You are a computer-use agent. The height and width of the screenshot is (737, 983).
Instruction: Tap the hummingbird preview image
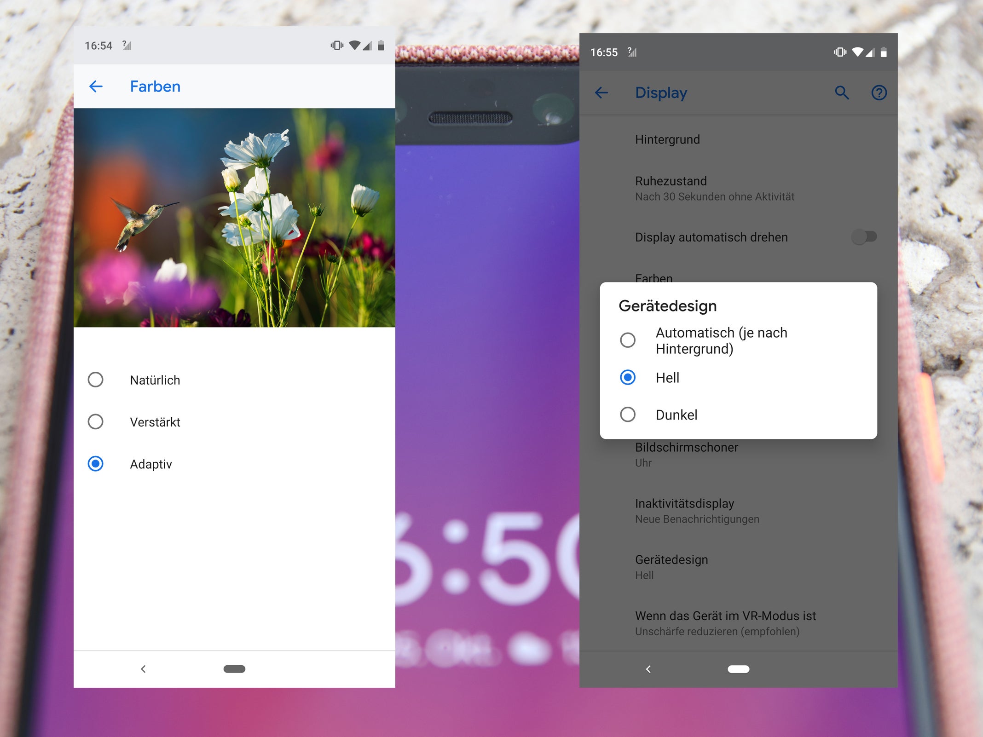[234, 218]
